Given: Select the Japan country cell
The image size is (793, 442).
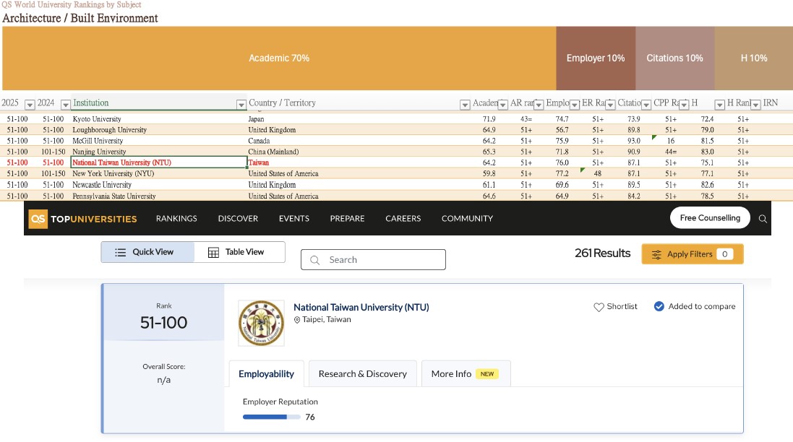Looking at the screenshot, I should pyautogui.click(x=359, y=119).
